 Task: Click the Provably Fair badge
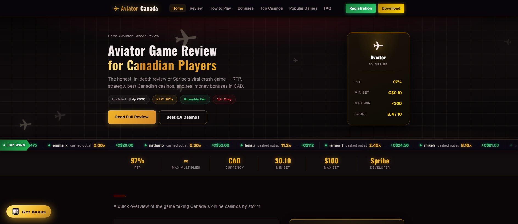pyautogui.click(x=195, y=99)
